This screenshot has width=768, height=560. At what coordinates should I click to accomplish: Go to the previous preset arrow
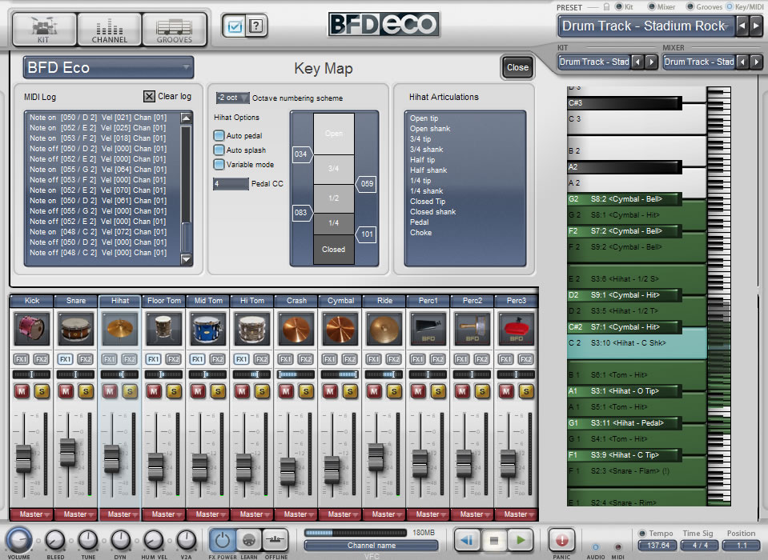point(742,26)
